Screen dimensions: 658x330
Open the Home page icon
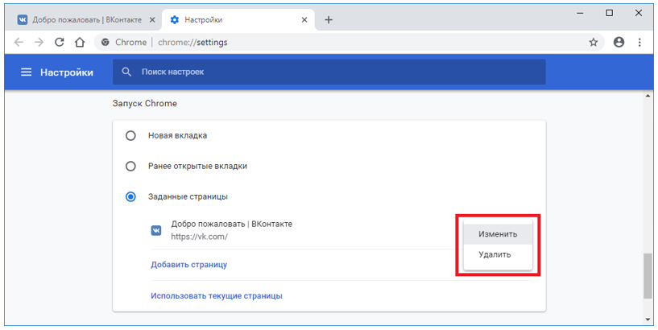pyautogui.click(x=80, y=42)
